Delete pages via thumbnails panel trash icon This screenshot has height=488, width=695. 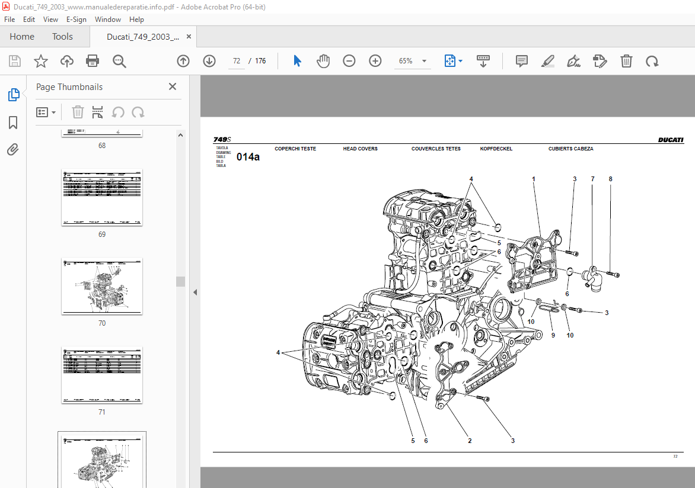pyautogui.click(x=78, y=113)
